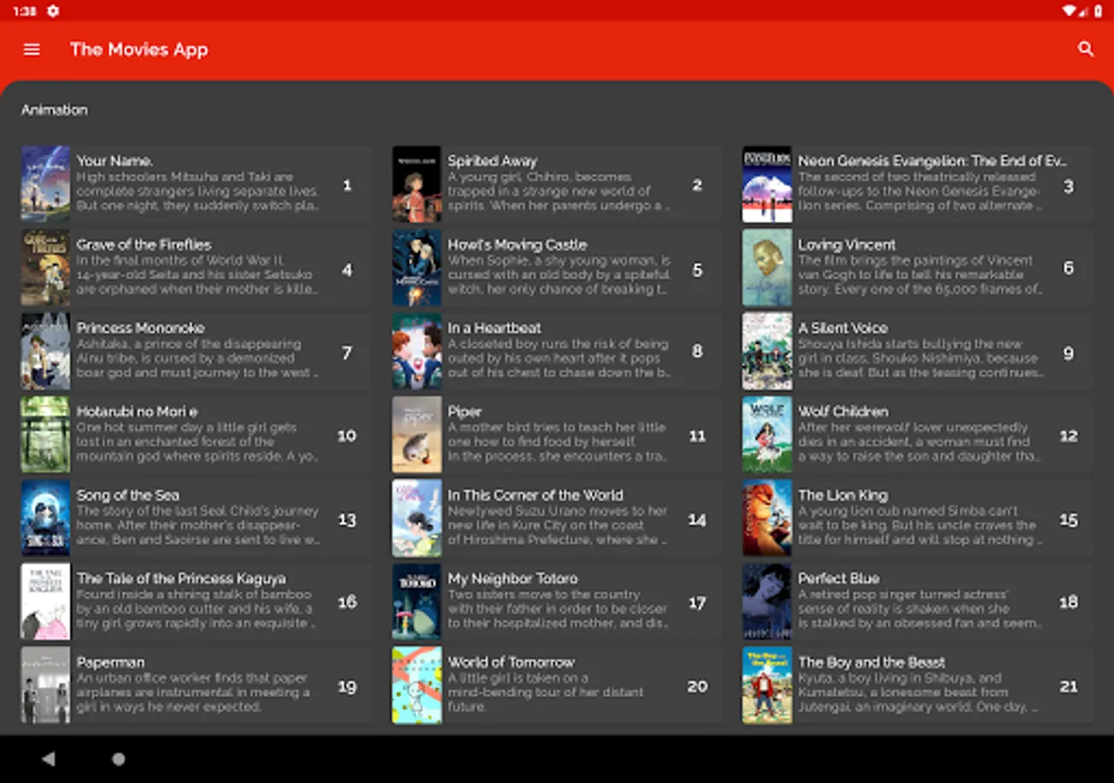Select the My Neighbor Totoro title

[513, 579]
